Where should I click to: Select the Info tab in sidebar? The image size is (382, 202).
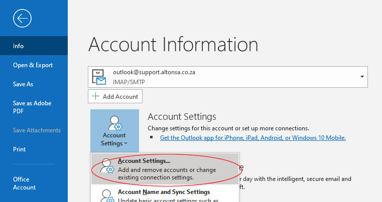point(19,46)
